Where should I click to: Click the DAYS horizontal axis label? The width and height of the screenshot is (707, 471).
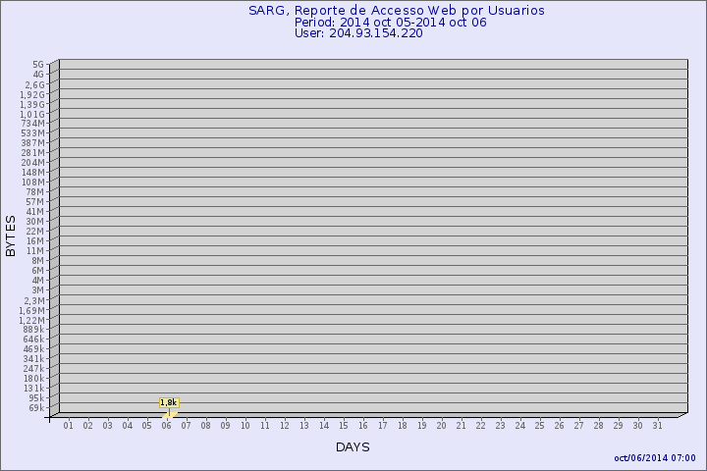click(353, 447)
